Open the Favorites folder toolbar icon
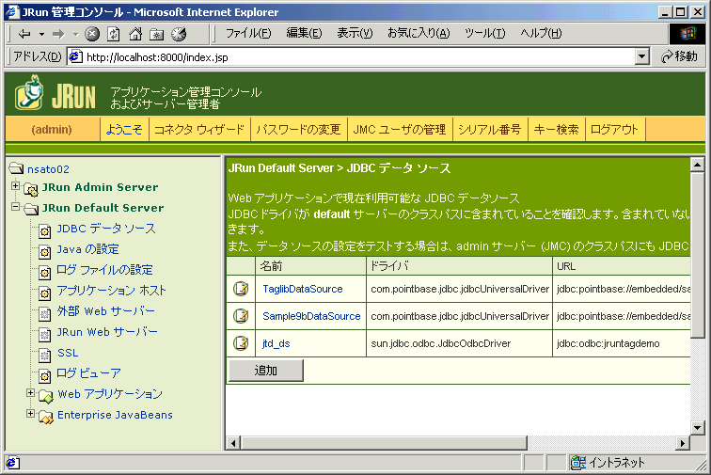This screenshot has height=475, width=711. (157, 35)
